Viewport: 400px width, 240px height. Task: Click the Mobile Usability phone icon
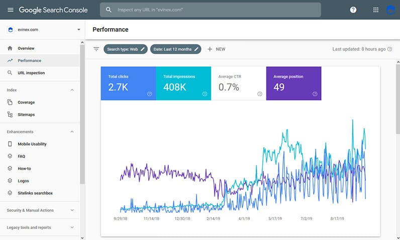point(10,144)
